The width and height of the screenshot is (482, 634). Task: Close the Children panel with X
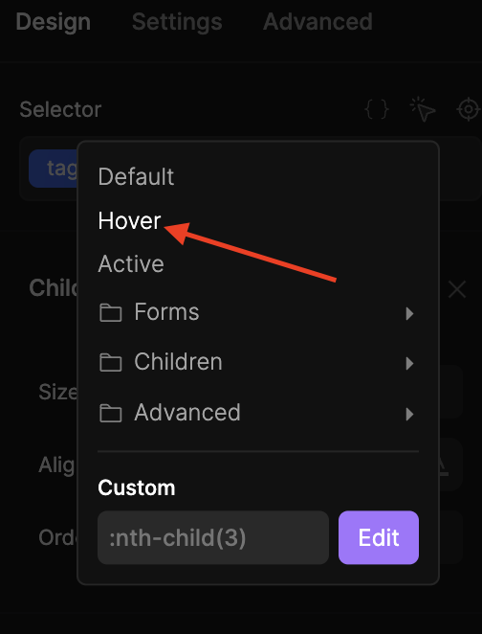(457, 289)
